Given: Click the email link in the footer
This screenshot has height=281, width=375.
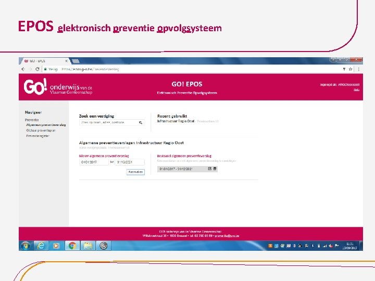Looking at the screenshot, I should 227,236.
